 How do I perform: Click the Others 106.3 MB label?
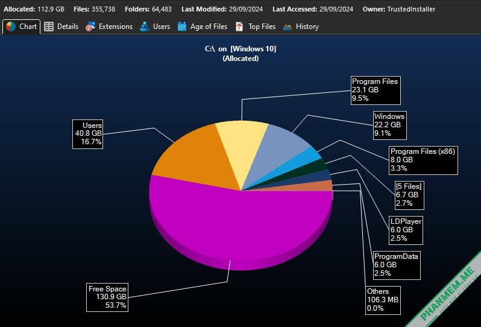point(383,300)
